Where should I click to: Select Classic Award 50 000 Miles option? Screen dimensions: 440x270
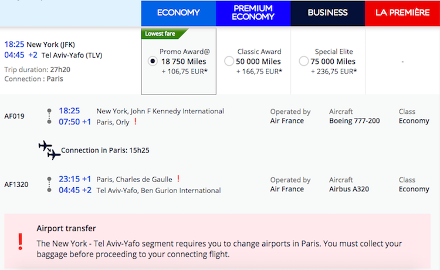click(229, 61)
